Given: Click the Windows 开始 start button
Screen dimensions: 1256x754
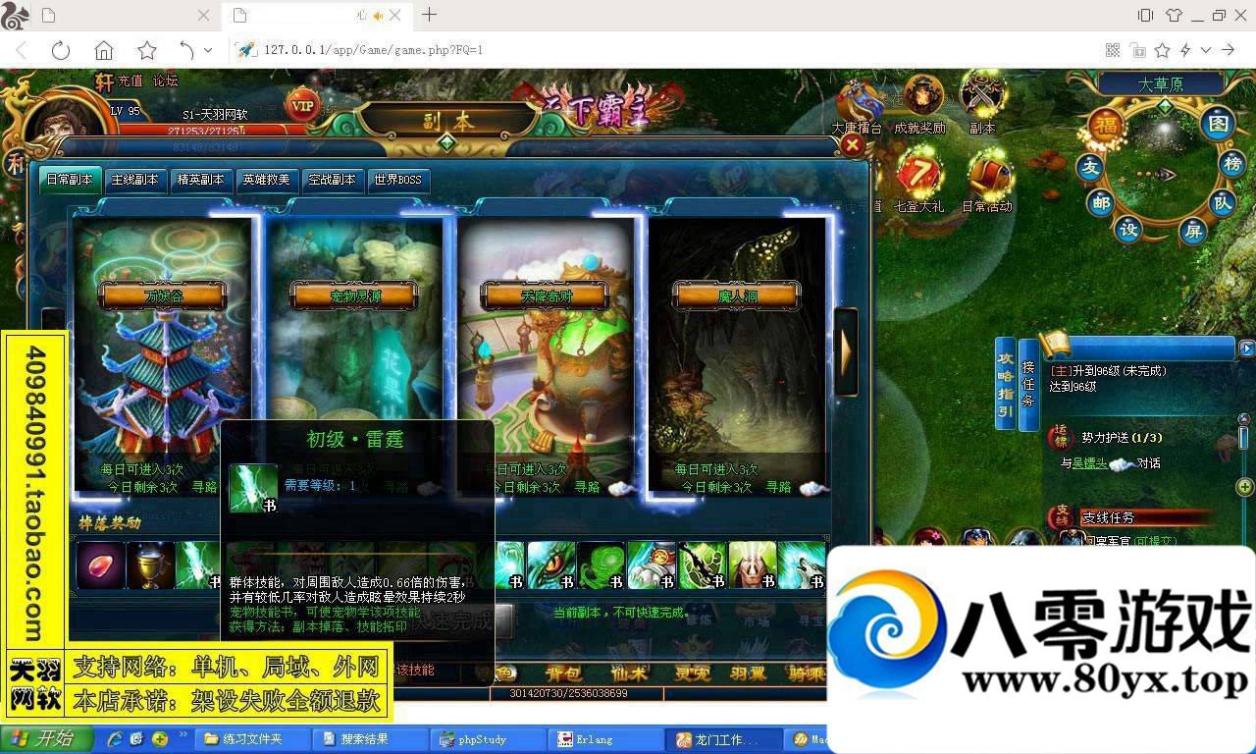Looking at the screenshot, I should 45,739.
